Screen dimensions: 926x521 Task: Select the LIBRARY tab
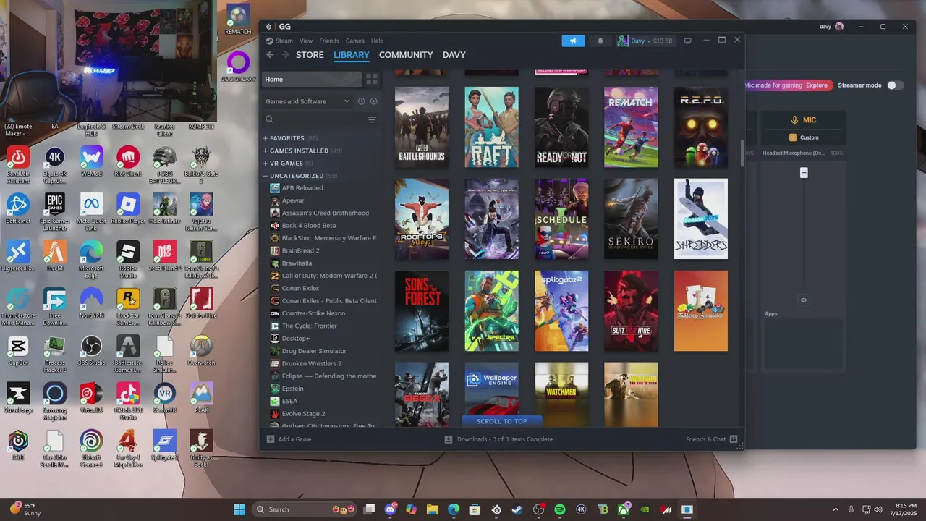[x=352, y=55]
